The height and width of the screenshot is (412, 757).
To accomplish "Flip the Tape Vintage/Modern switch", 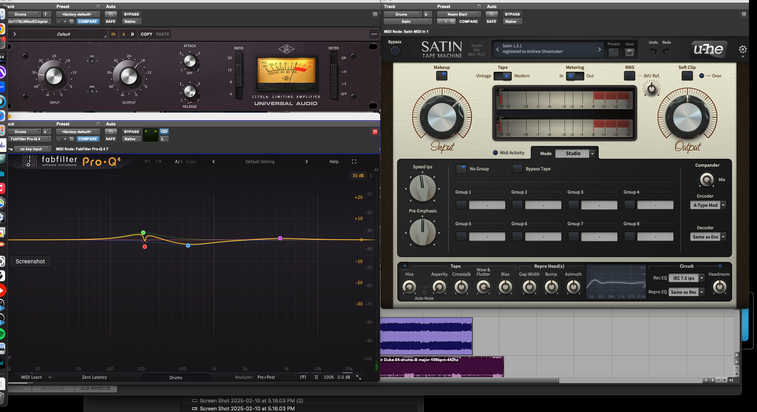I will (x=502, y=76).
